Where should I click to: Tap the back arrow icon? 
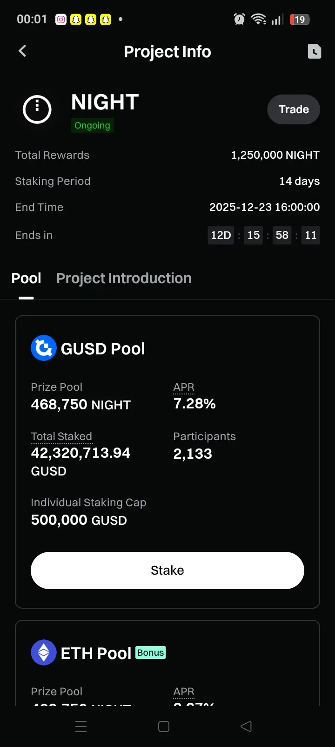point(22,51)
